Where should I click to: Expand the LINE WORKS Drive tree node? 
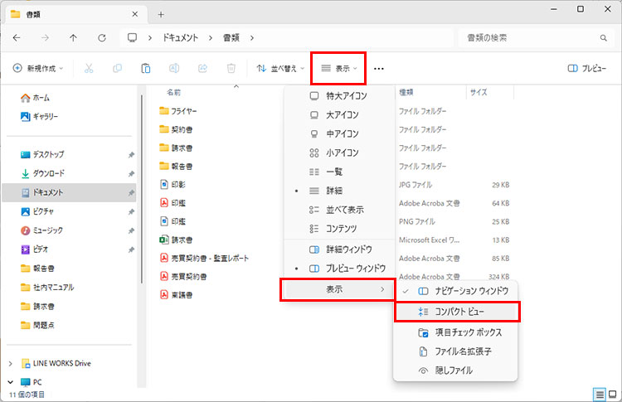tap(11, 363)
